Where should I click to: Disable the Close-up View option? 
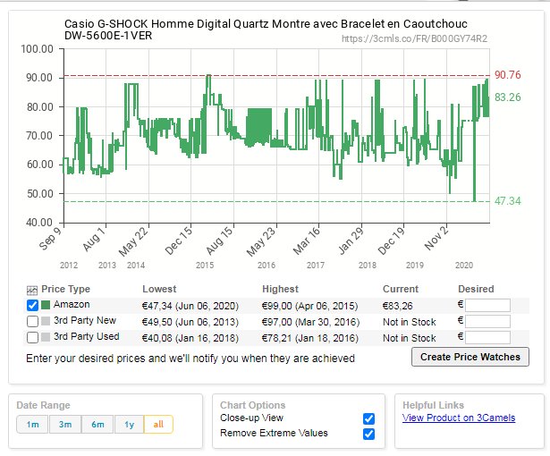368,418
